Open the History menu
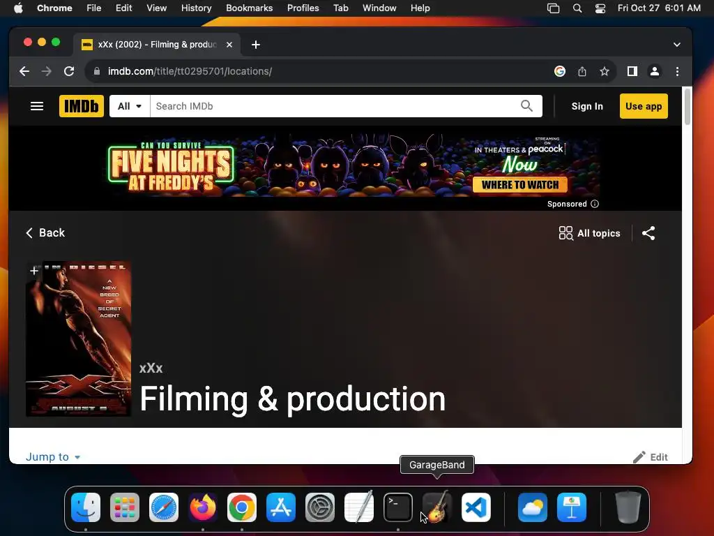 point(196,8)
